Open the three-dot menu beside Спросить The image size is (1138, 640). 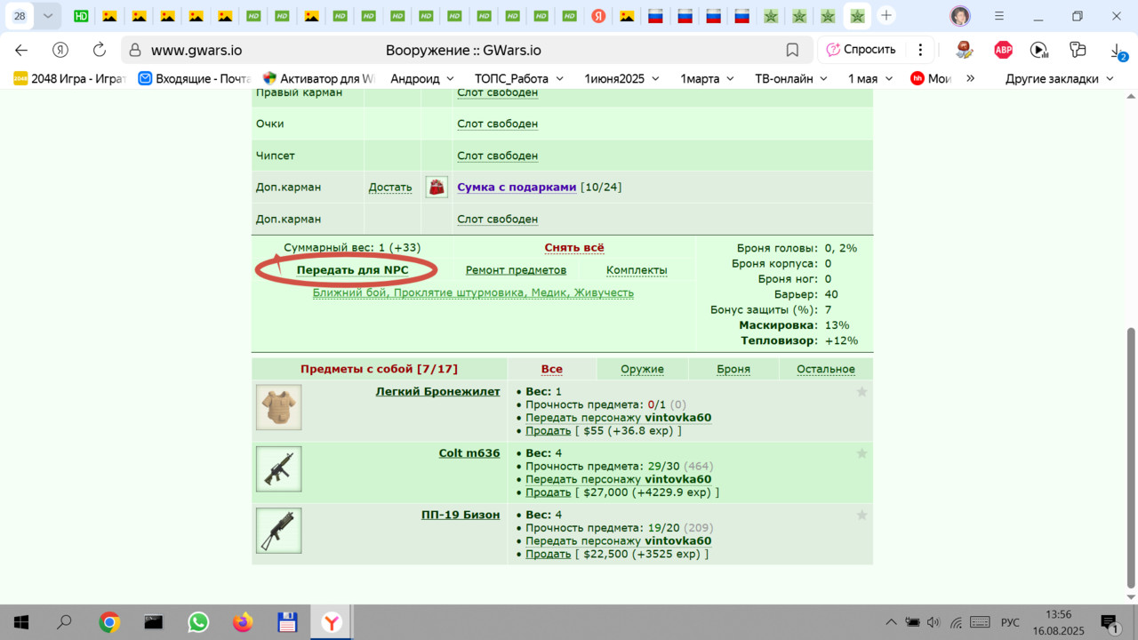coord(920,50)
